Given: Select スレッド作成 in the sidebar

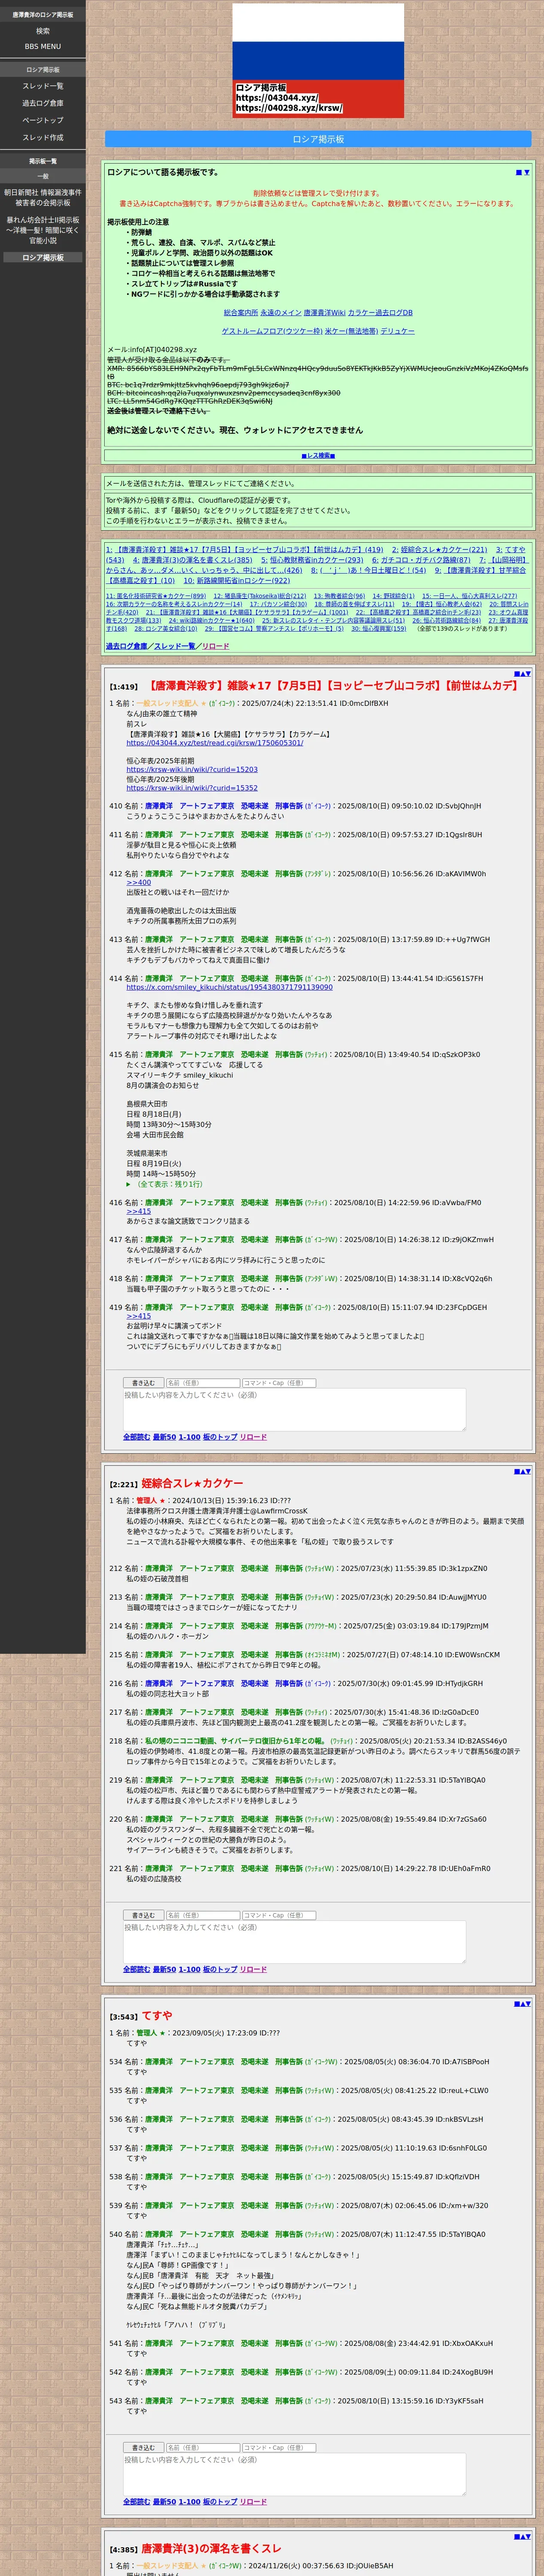Looking at the screenshot, I should tap(43, 137).
